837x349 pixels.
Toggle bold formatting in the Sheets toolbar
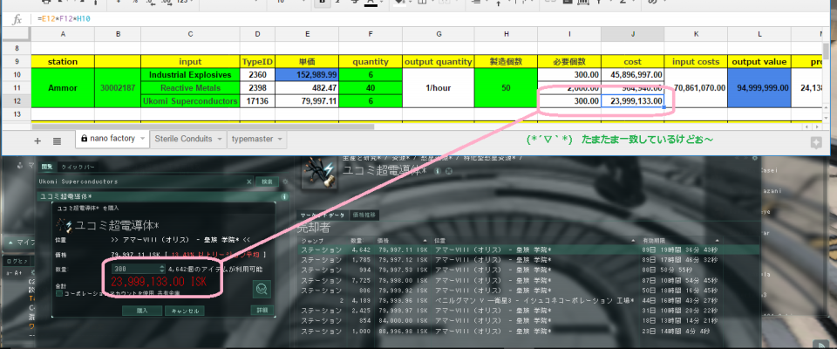(322, 2)
